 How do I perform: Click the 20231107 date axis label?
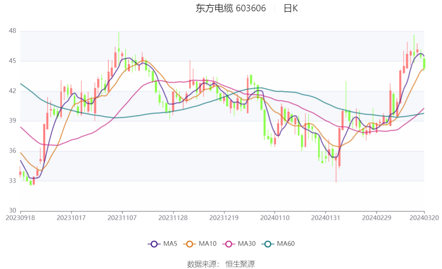122,218
